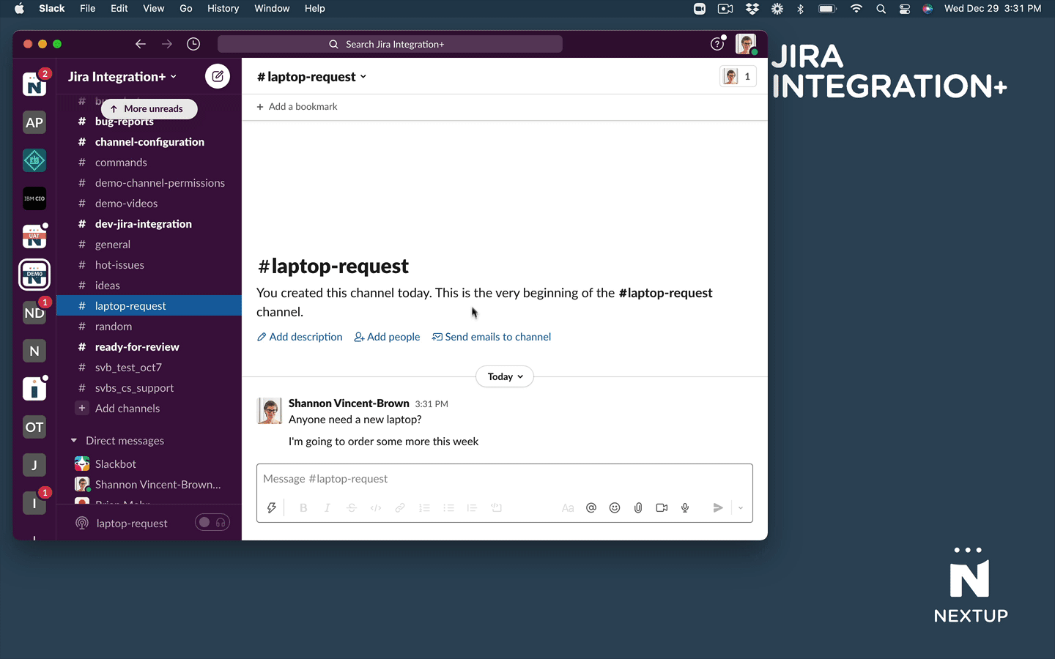Screen dimensions: 1055x659
Task: Toggle bold formatting in composer
Action: coord(303,507)
